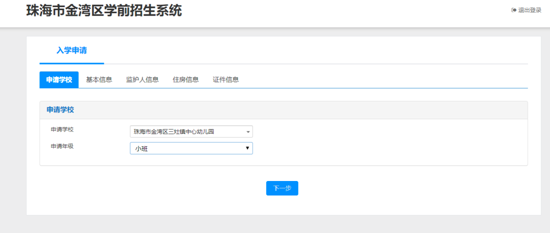Click the logout arrow icon beside 退出登录

(514, 10)
